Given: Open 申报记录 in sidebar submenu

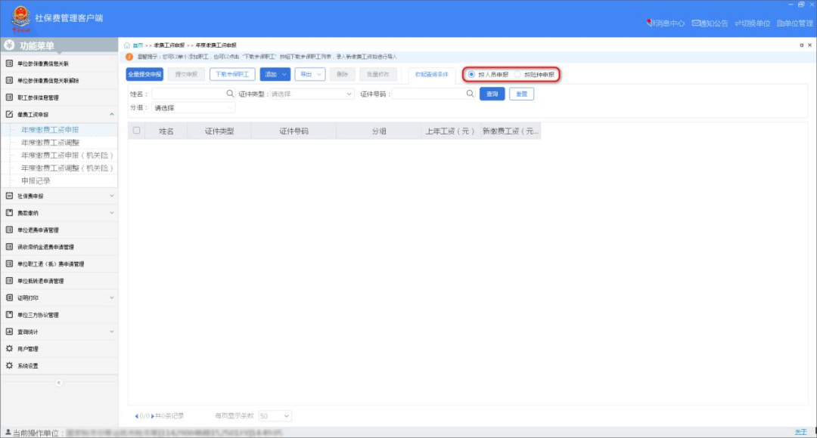Looking at the screenshot, I should click(36, 181).
